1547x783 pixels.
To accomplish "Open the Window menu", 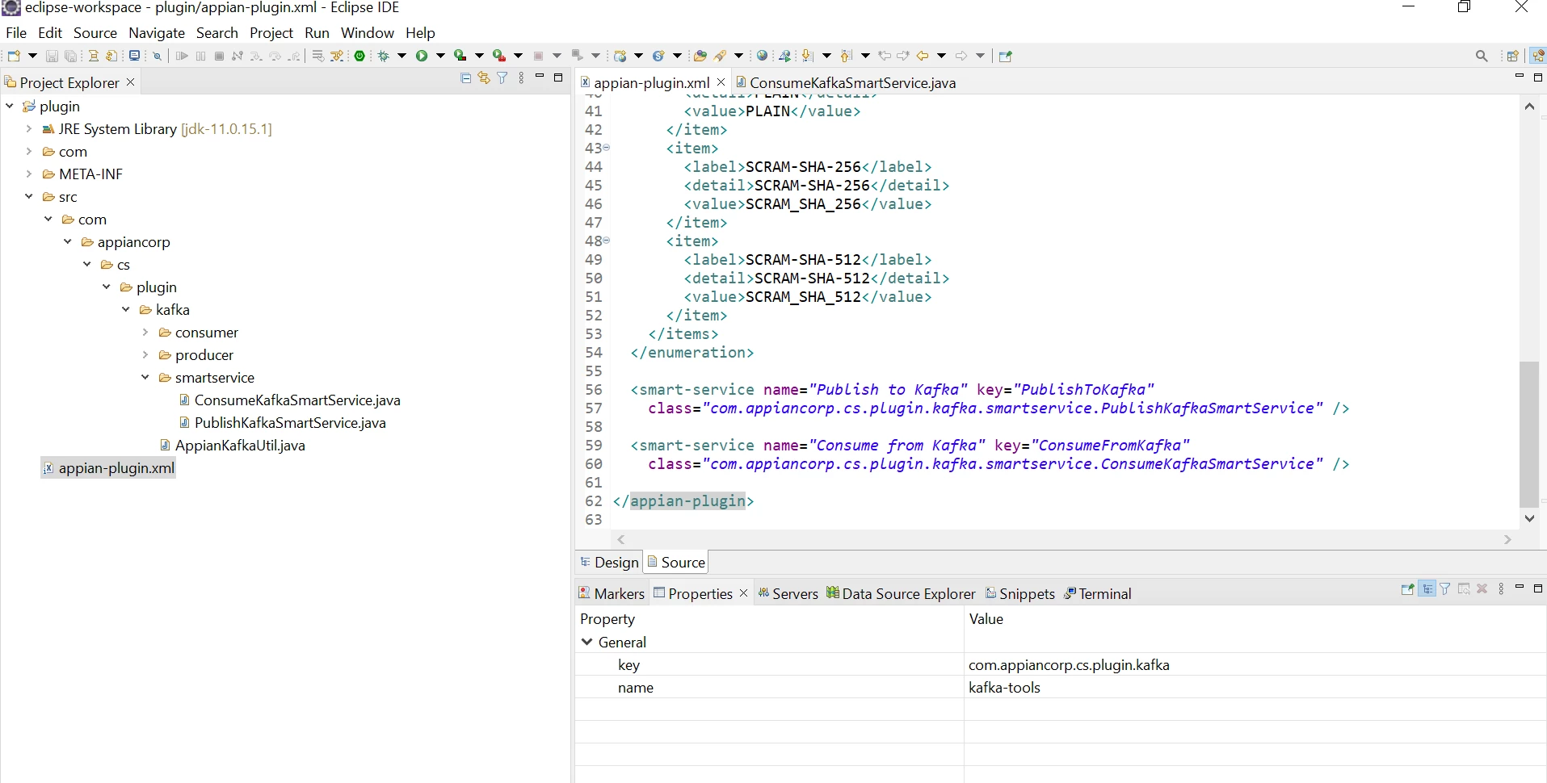I will 368,33.
